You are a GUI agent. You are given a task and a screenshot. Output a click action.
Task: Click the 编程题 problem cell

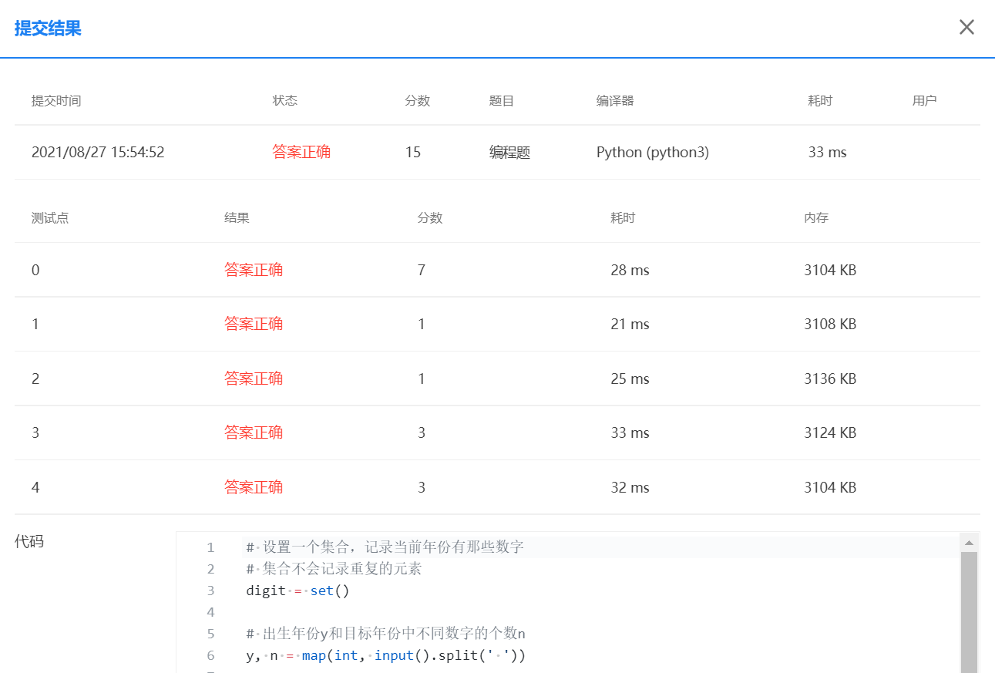(x=509, y=153)
